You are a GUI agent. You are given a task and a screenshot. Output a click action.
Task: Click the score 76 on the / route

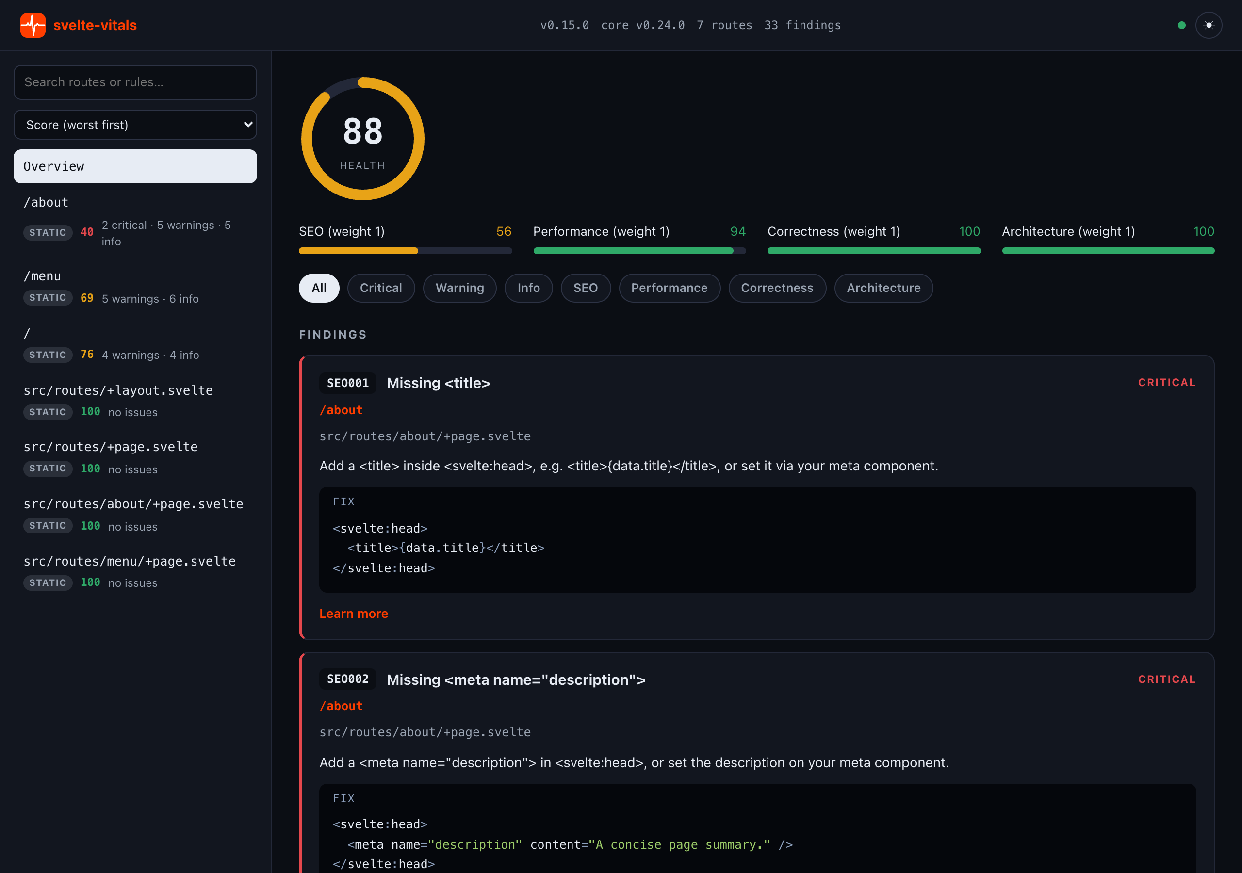click(x=87, y=354)
